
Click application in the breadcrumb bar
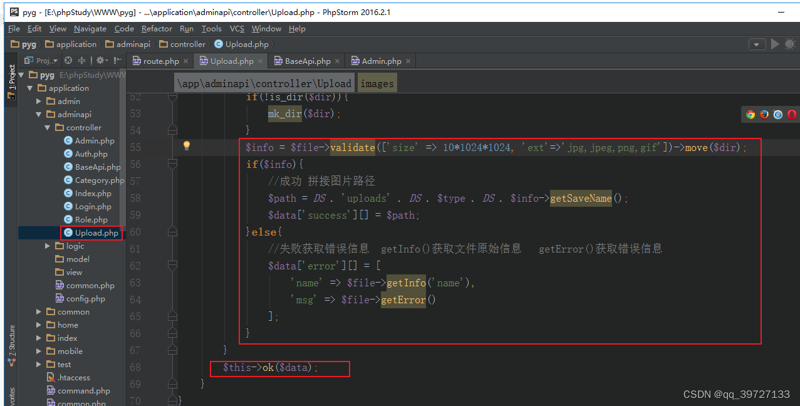(71, 44)
